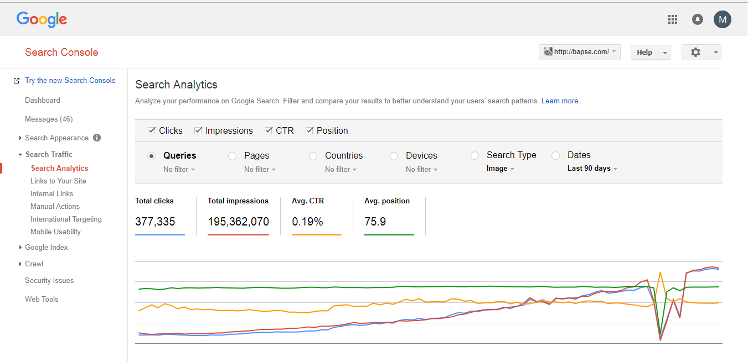Open the Image search type dropdown

point(501,169)
